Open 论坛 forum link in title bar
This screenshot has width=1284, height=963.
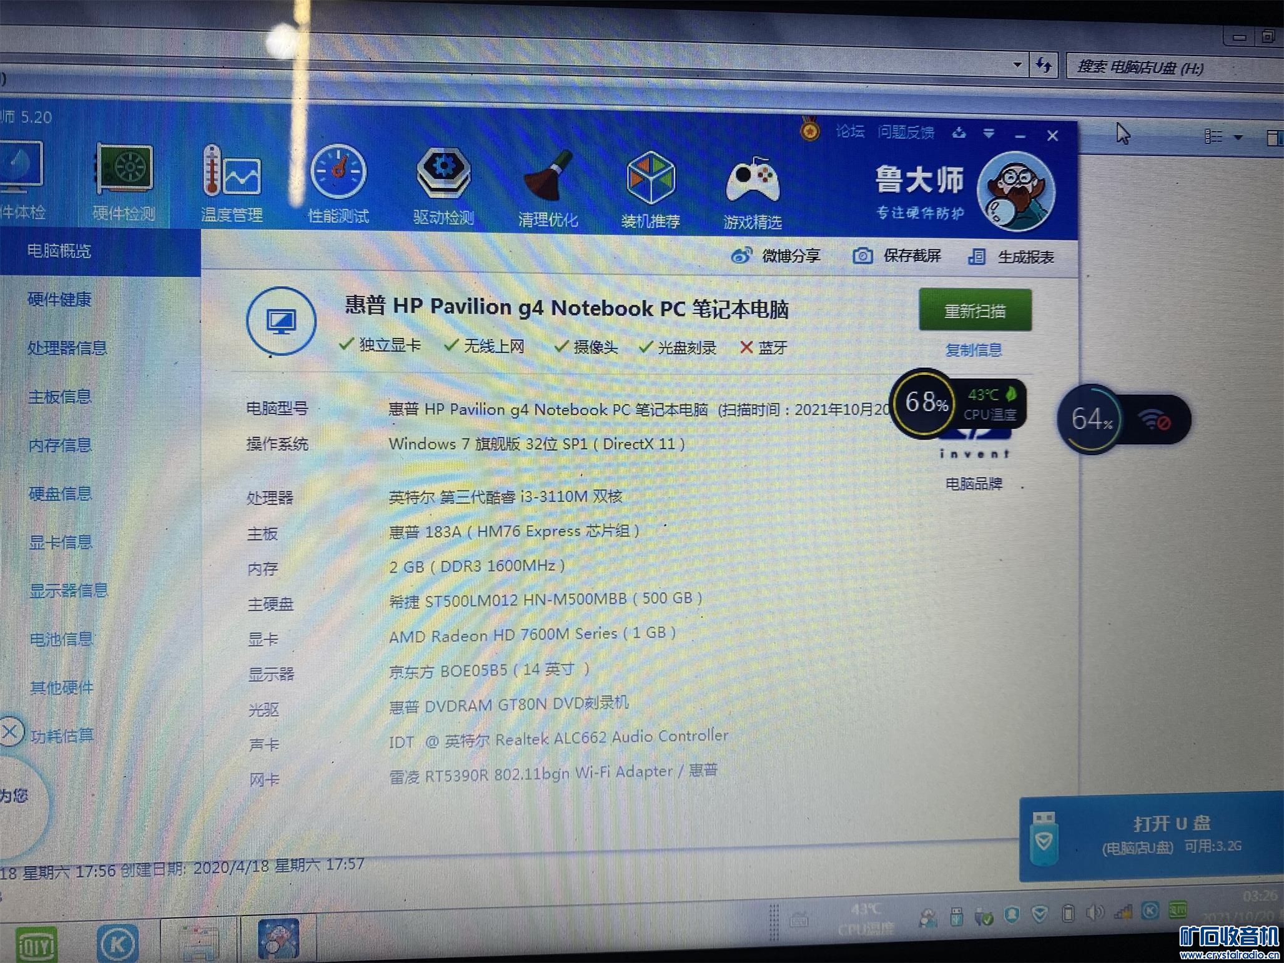tap(849, 131)
